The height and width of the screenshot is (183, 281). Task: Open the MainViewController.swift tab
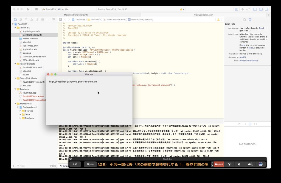(76, 15)
